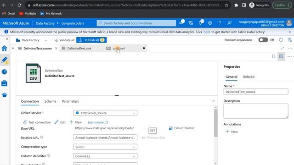Open the feedback person icon
The image size is (294, 165).
click(x=229, y=23)
